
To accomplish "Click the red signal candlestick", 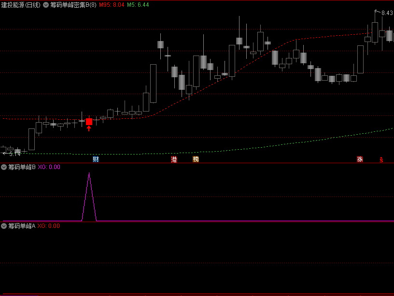I will click(x=89, y=122).
